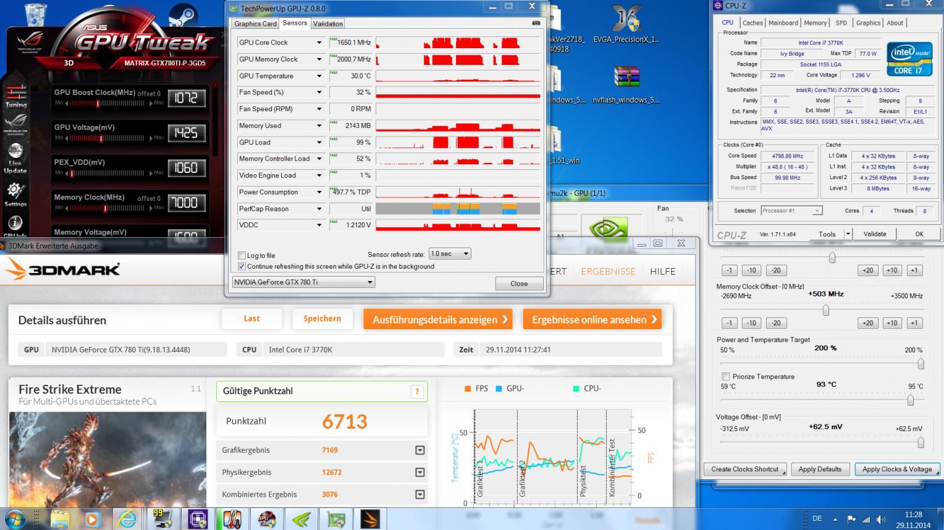Click the help '?' next to Gültige Punktzahl
Screen dimensions: 944x530
click(418, 391)
